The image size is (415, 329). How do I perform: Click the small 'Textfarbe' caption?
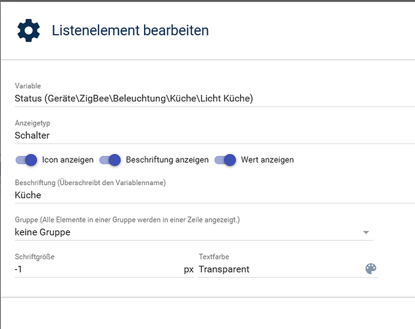pyautogui.click(x=214, y=257)
